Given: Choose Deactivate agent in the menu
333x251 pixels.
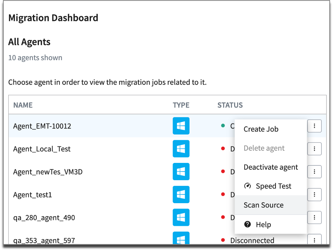Looking at the screenshot, I should pyautogui.click(x=271, y=167).
